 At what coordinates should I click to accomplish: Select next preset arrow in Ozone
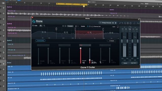pos(116,23)
